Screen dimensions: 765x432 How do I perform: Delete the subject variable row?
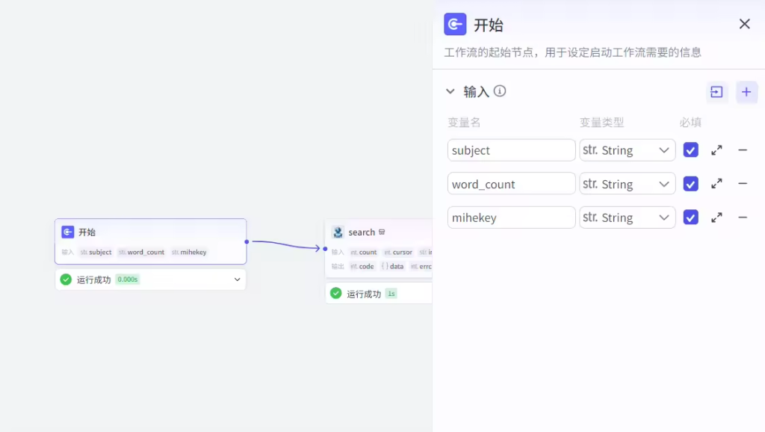[743, 150]
